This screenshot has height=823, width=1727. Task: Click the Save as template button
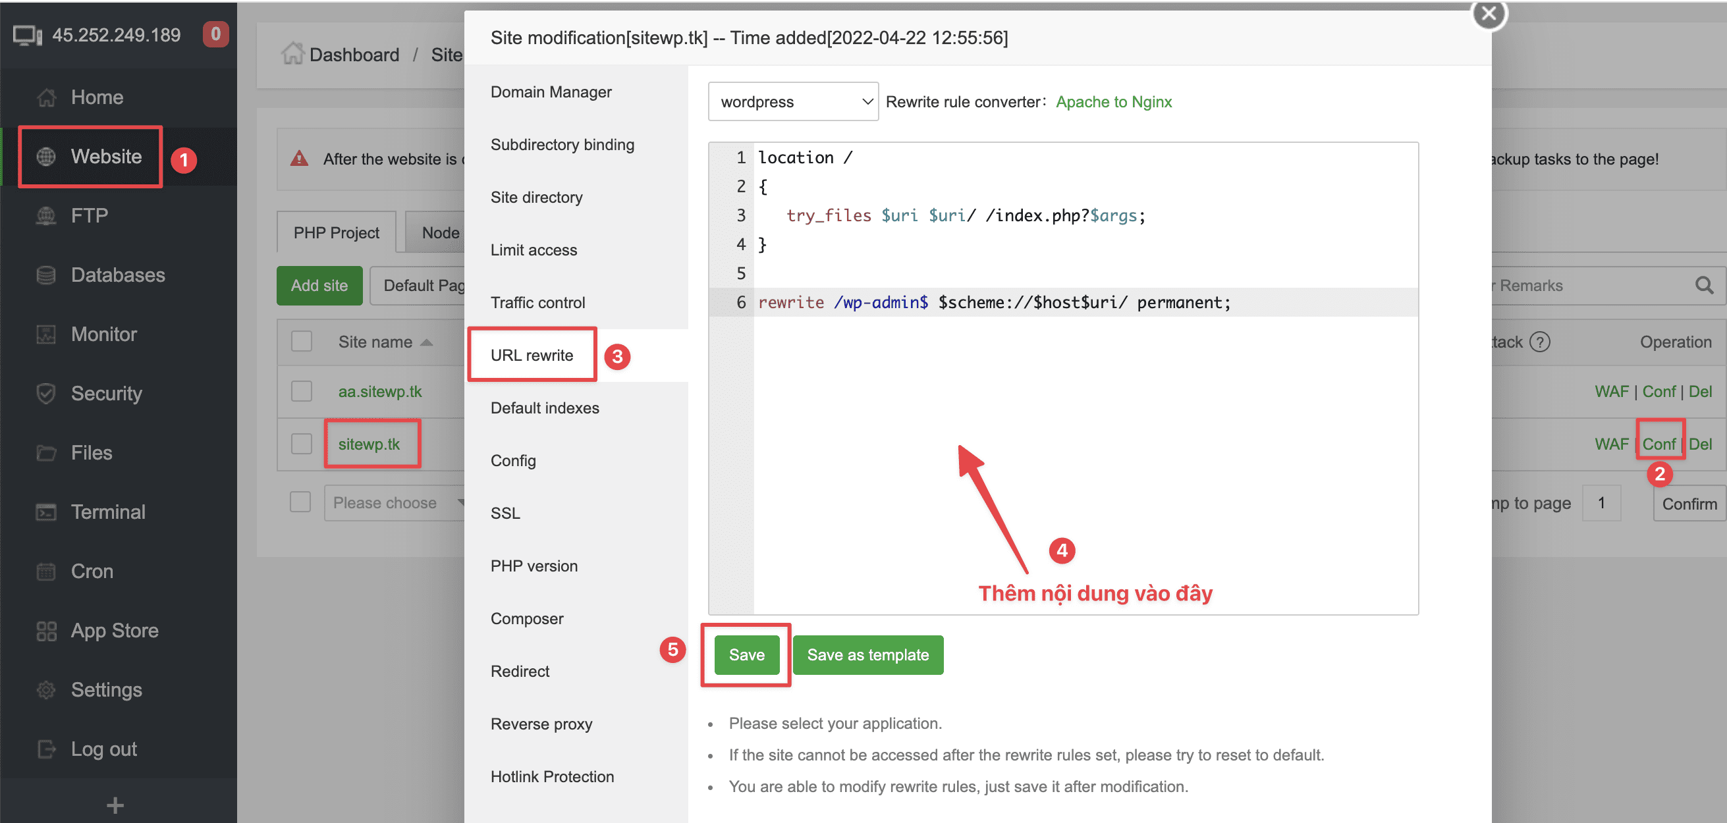[870, 654]
